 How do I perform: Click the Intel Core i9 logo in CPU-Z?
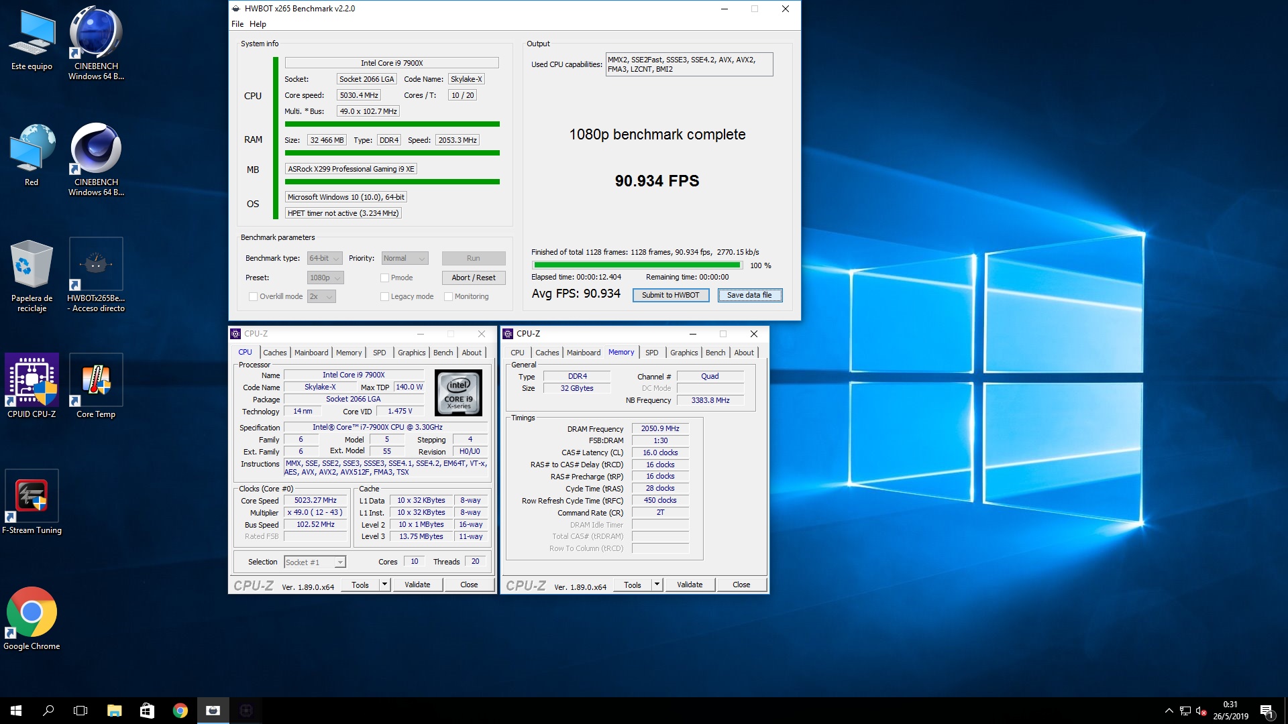pos(458,393)
